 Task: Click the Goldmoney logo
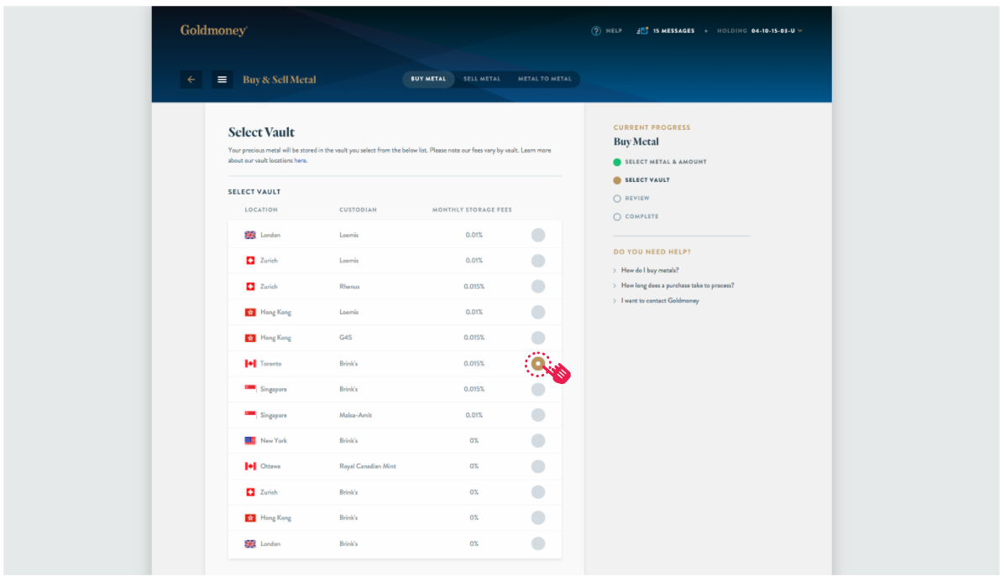point(213,30)
